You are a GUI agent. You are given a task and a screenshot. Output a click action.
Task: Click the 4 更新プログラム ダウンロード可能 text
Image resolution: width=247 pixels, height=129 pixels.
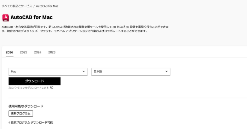point(31,122)
